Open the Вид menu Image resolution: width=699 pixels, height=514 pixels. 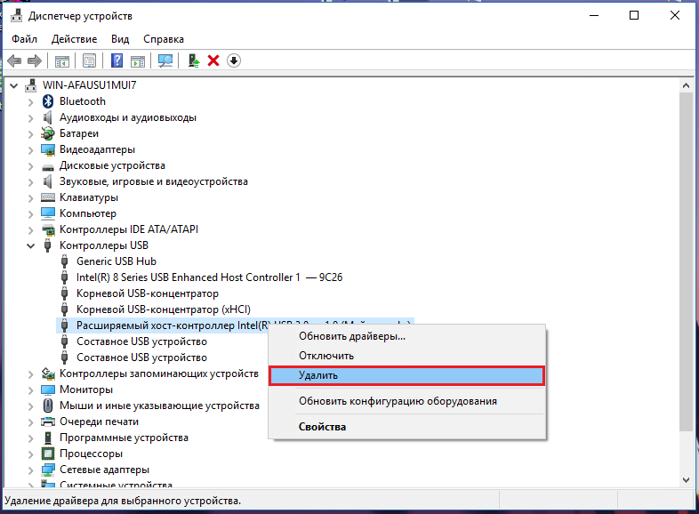coord(120,39)
